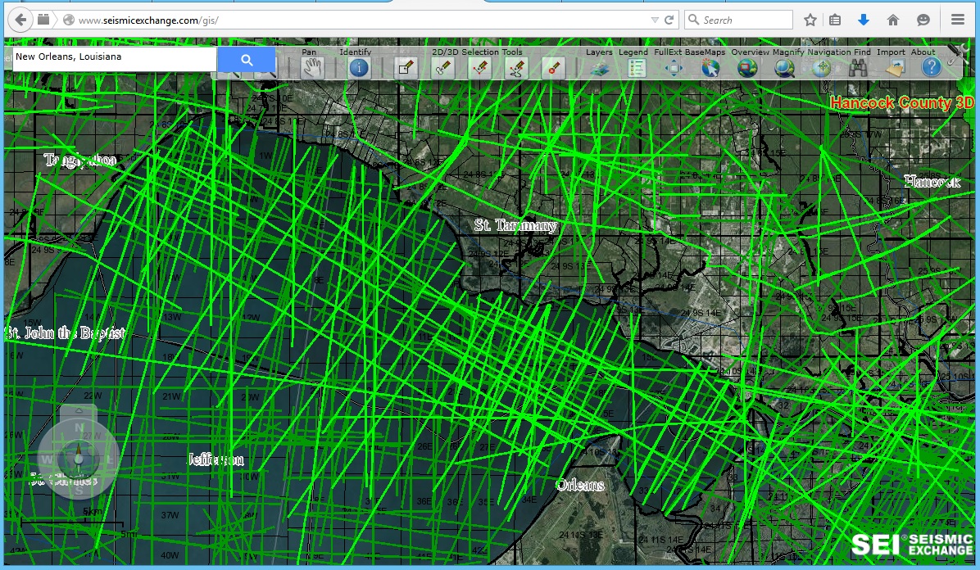Viewport: 980px width, 570px height.
Task: Go to browser Home icon
Action: point(893,20)
